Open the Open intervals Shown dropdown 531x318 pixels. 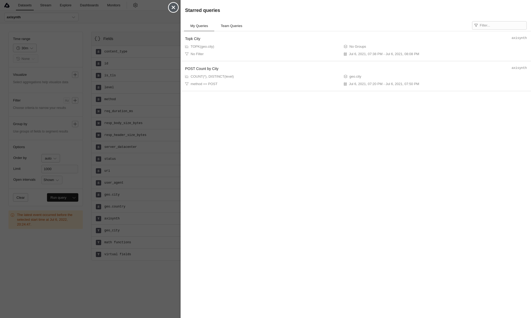click(52, 180)
